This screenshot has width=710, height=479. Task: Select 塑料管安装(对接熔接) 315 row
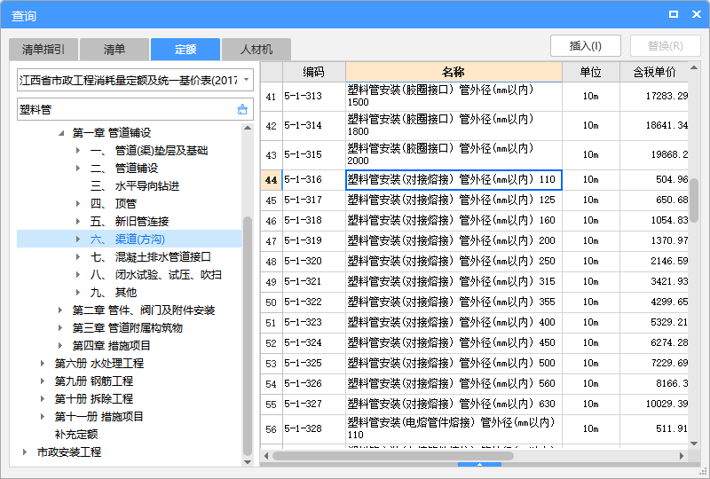454,281
